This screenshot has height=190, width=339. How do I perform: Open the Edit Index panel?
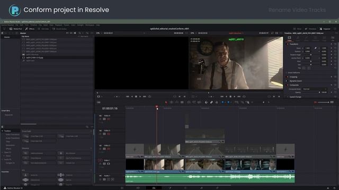click(43, 28)
